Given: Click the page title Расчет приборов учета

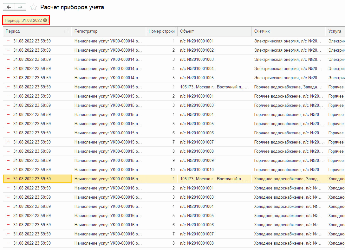Looking at the screenshot, I should [x=72, y=7].
